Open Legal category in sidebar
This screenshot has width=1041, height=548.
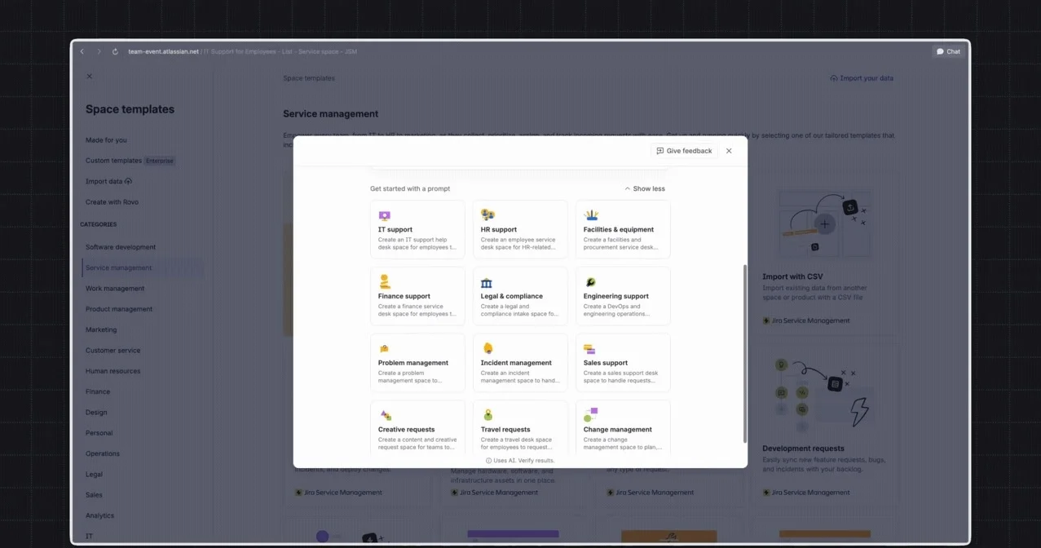[x=94, y=475]
